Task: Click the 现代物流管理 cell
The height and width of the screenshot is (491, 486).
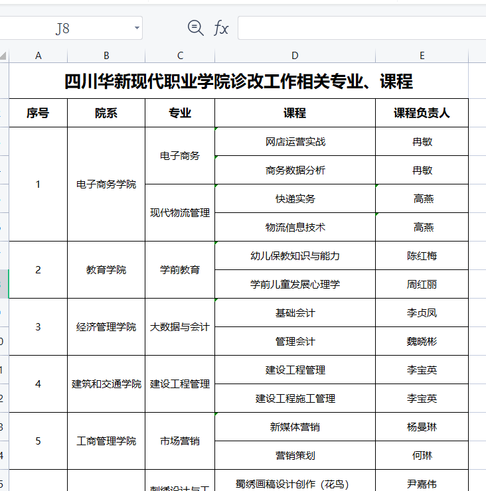Action: 180,212
